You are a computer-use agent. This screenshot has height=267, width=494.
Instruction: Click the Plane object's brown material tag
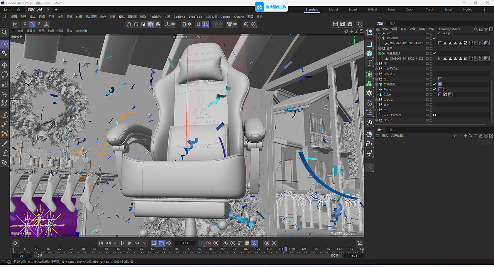[x=445, y=89]
